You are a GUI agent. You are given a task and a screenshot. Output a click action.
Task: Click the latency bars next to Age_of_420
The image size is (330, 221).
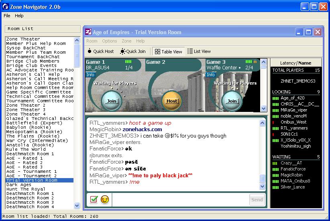pos(275,98)
